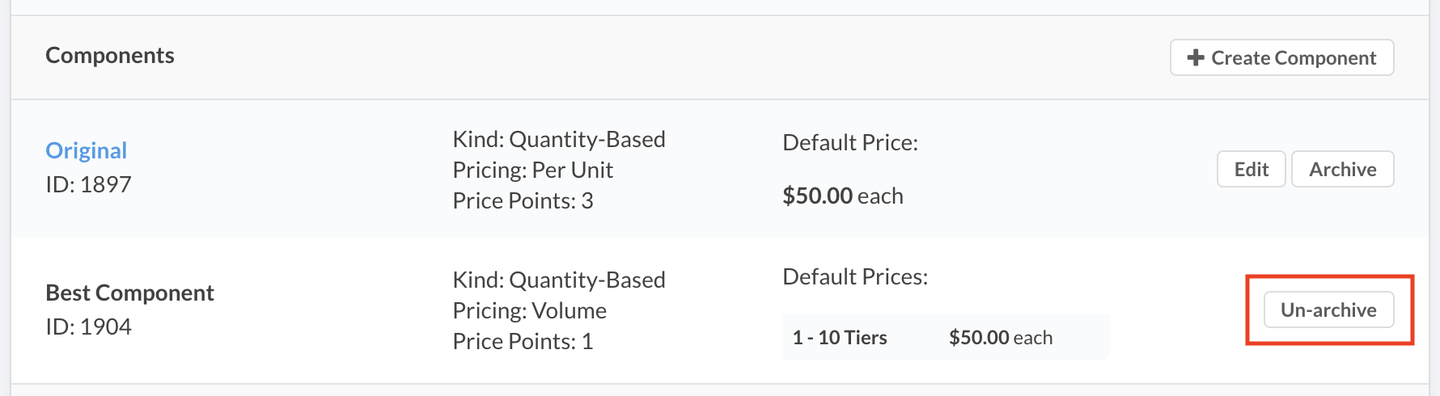Un-archive the Best Component
Image resolution: width=1440 pixels, height=396 pixels.
(x=1328, y=310)
